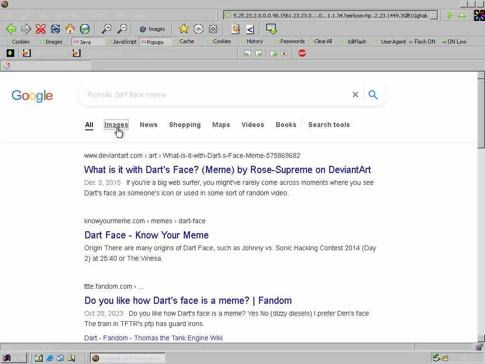Click the blue less-than bracket icon
The height and width of the screenshot is (364, 485).
click(250, 29)
